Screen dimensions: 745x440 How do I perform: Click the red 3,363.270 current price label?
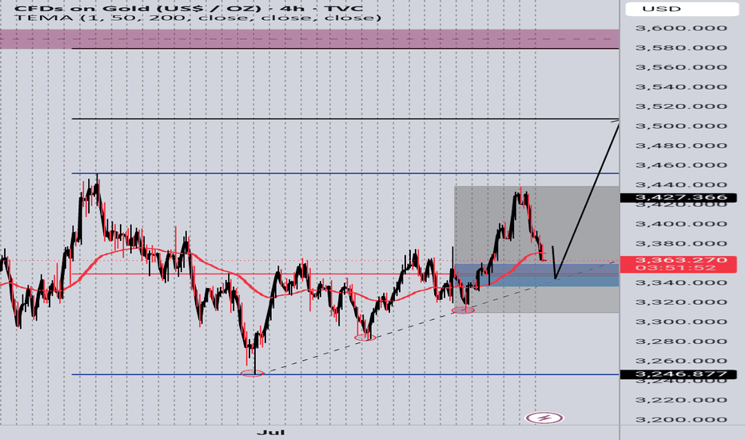(x=679, y=264)
